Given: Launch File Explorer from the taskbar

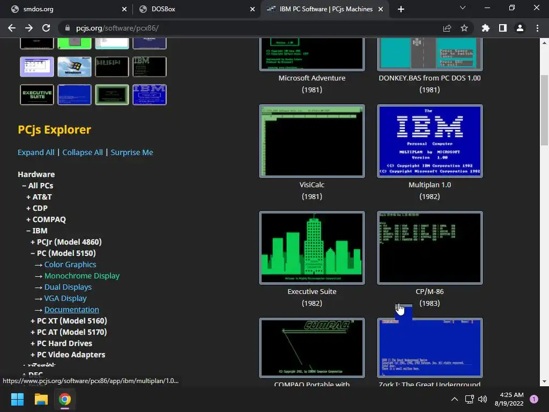Looking at the screenshot, I should coord(41,399).
